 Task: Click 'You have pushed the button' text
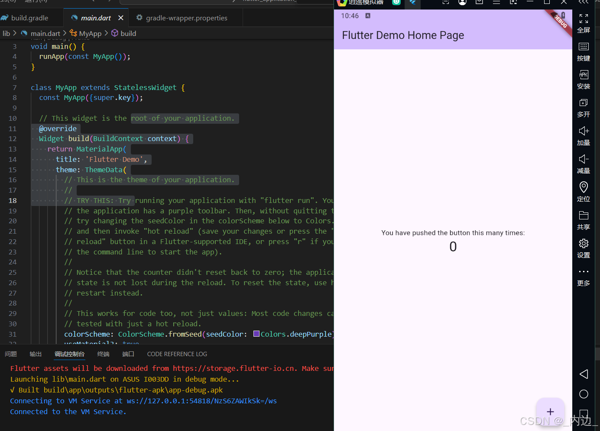(453, 233)
